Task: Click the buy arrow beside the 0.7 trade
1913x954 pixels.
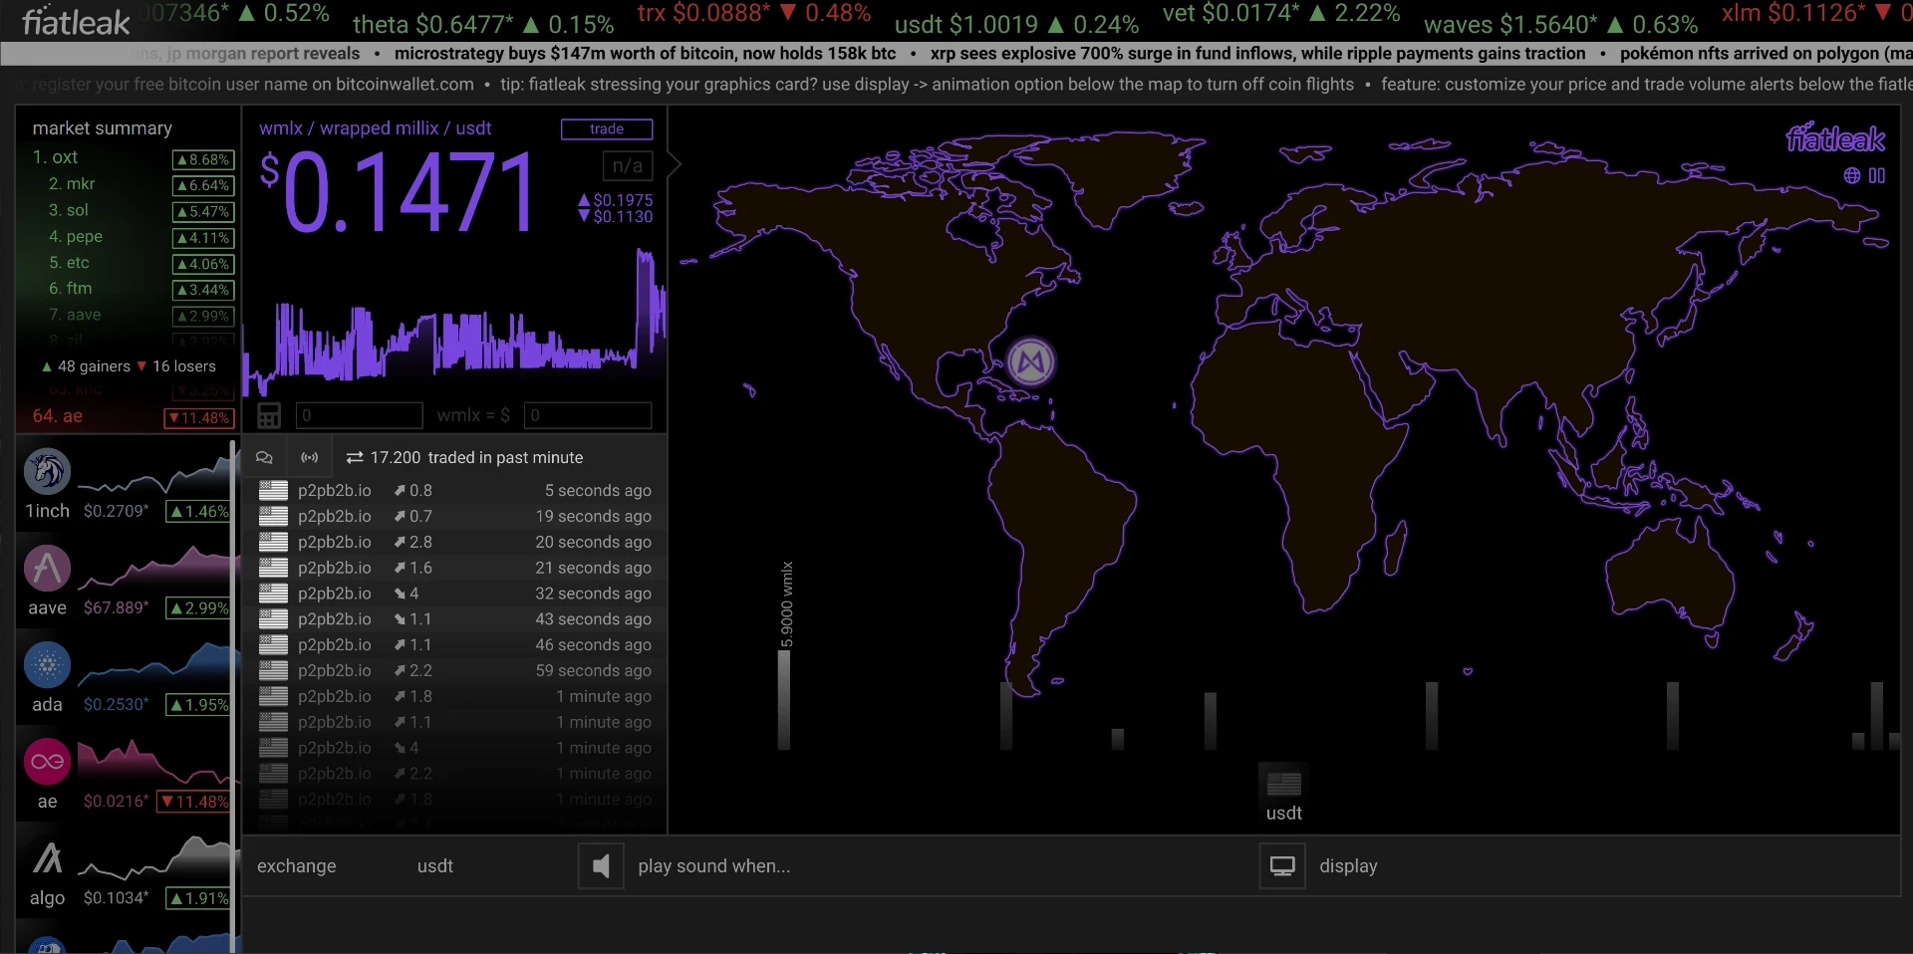Action: pos(400,516)
